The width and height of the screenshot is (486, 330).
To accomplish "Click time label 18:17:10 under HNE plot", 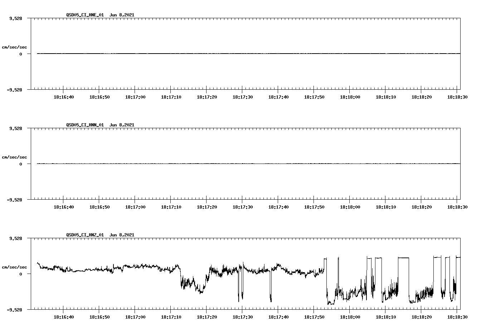I will tap(171, 97).
